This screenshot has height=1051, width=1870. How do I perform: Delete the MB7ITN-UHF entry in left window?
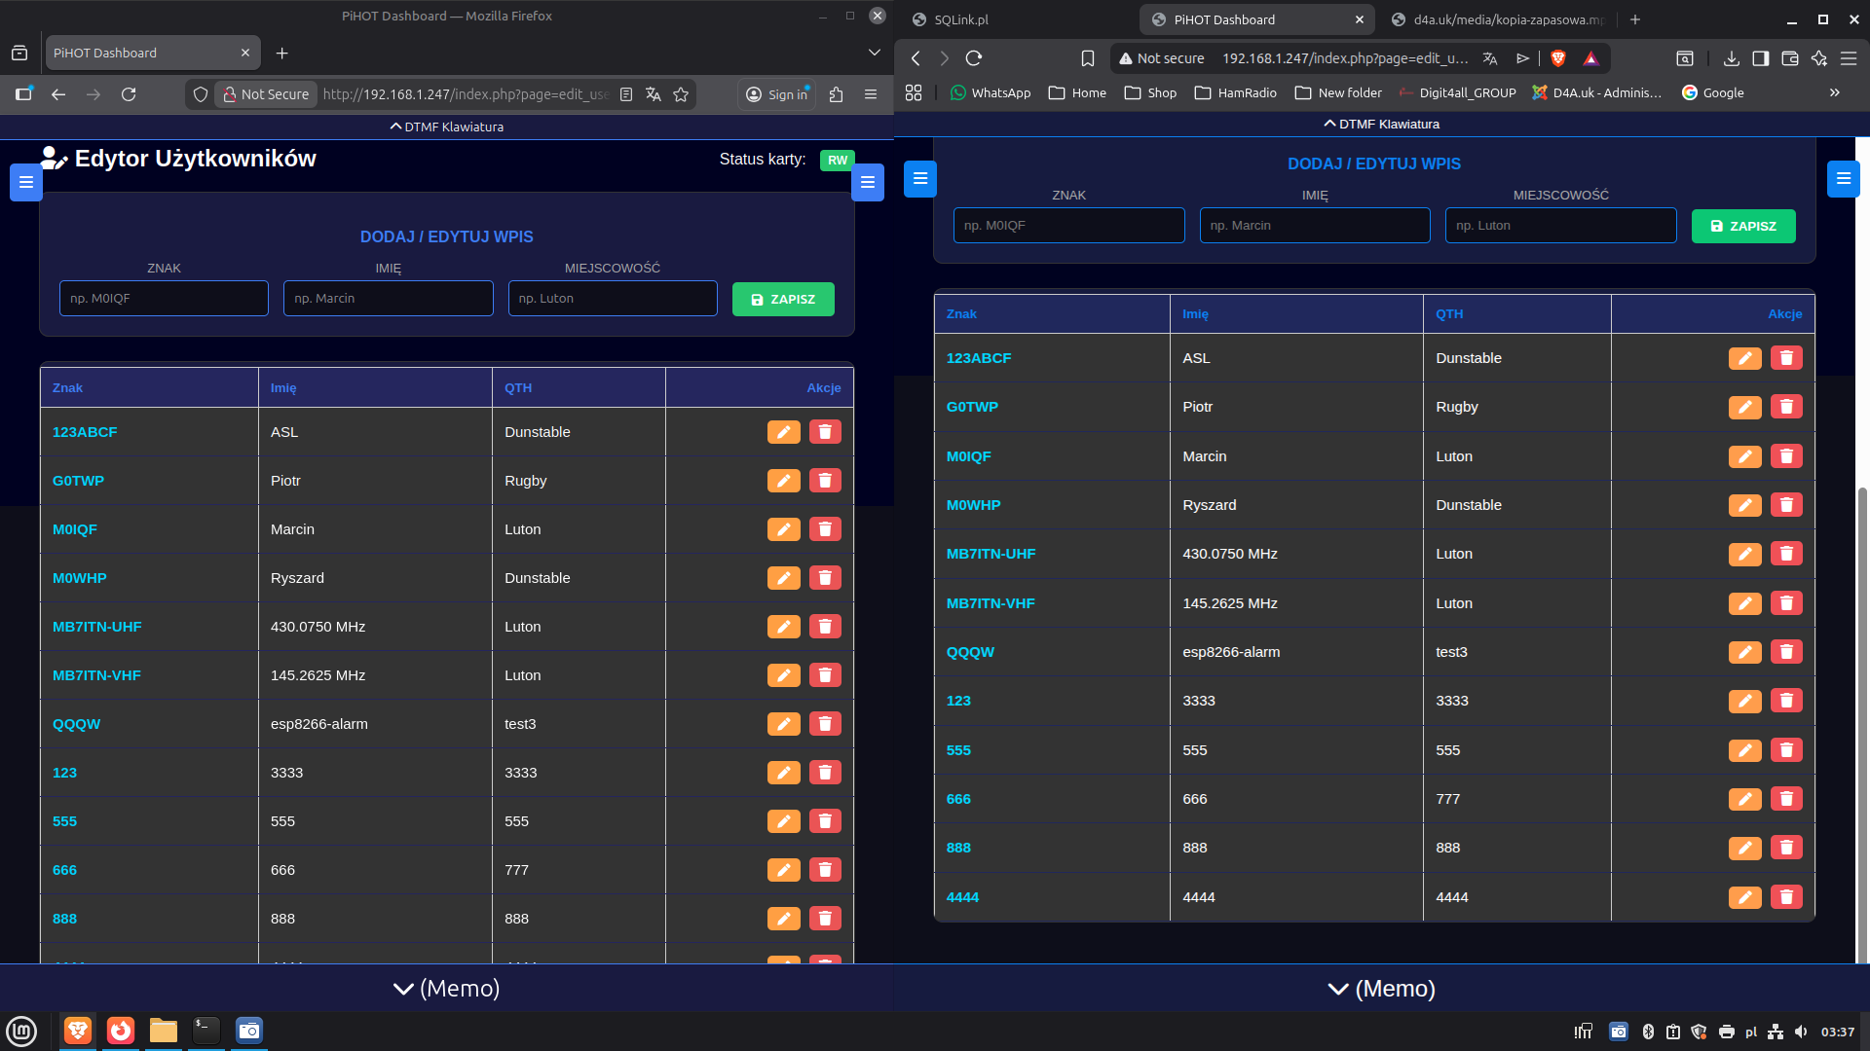825,627
